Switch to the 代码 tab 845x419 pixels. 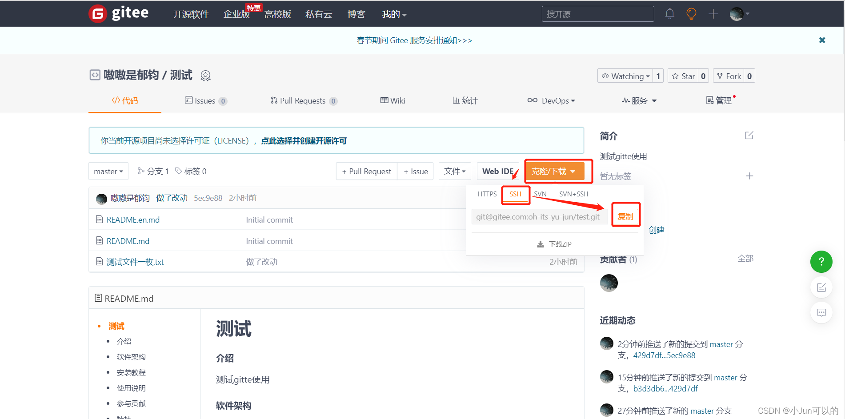pyautogui.click(x=125, y=100)
